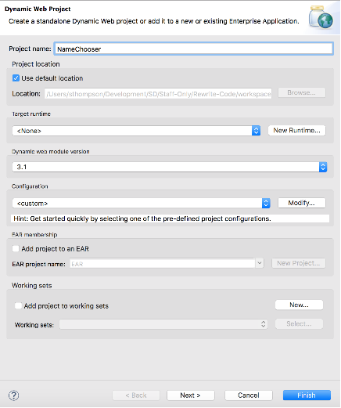Viewport: 341px width, 408px height.
Task: Click the Browse... location button
Action: pos(302,92)
